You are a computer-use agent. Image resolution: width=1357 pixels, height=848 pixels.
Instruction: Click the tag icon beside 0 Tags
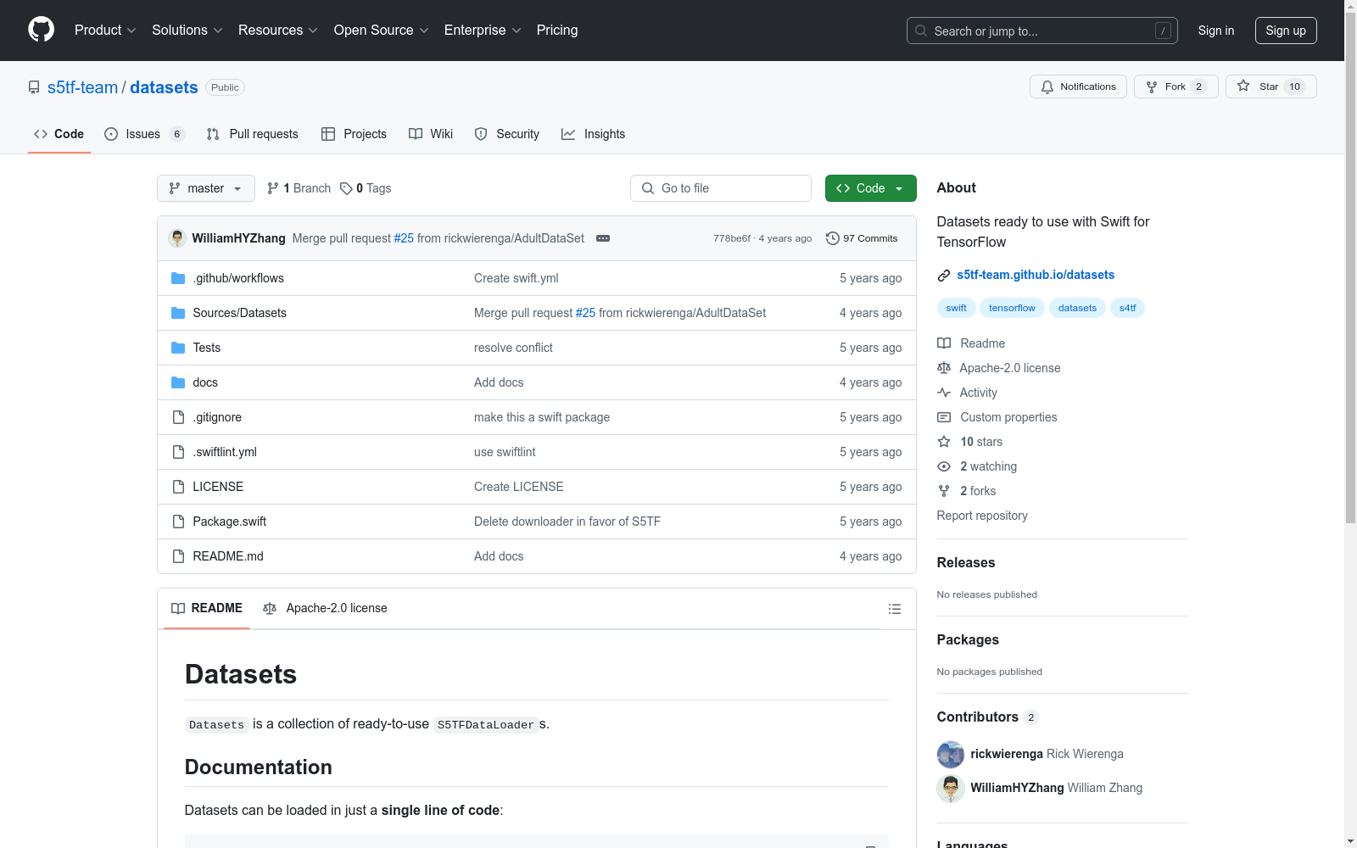[346, 188]
